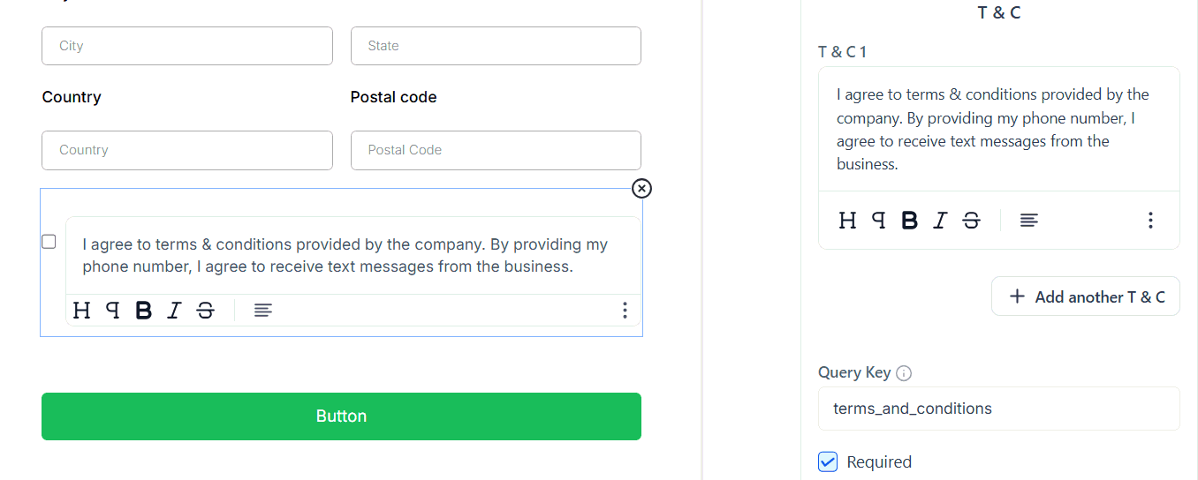Image resolution: width=1198 pixels, height=480 pixels.
Task: Toggle Strikethrough in T & C 1 panel
Action: coord(971,220)
